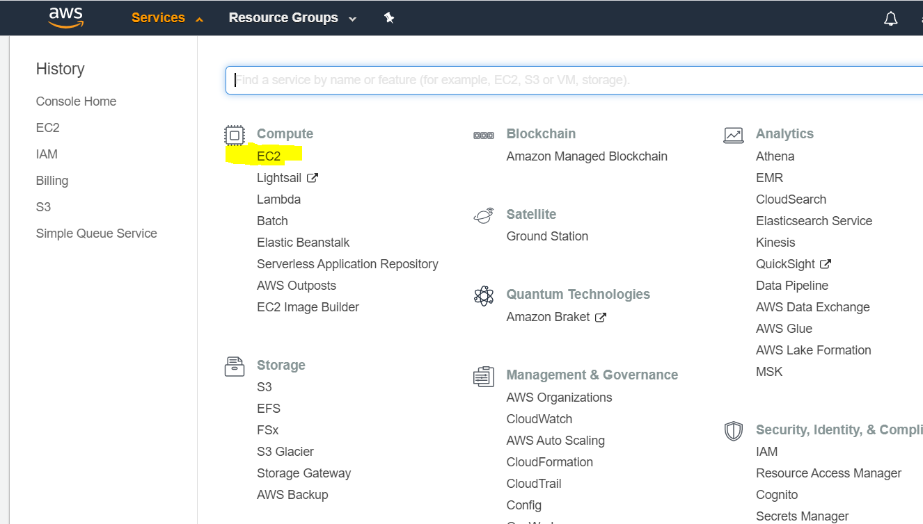Image resolution: width=923 pixels, height=524 pixels.
Task: Open Amazon Managed Blockchain
Action: click(x=587, y=156)
